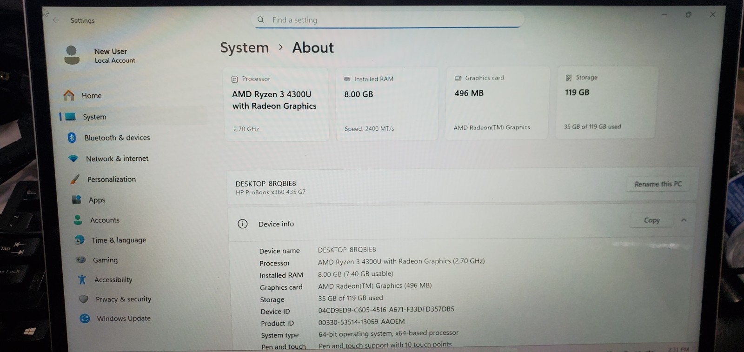Click System breadcrumb link
Image resolution: width=744 pixels, height=352 pixels.
pyautogui.click(x=245, y=47)
